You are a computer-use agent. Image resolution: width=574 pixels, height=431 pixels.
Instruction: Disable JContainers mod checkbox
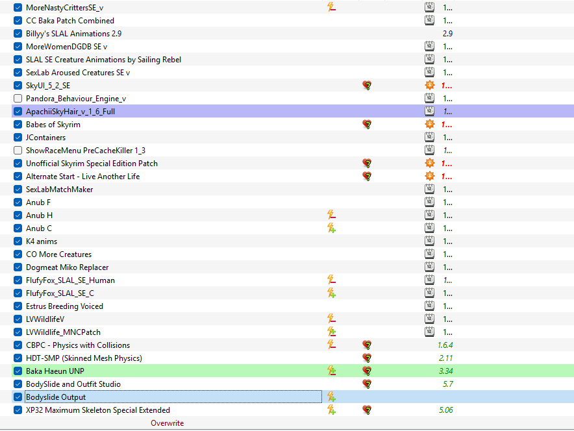point(18,138)
